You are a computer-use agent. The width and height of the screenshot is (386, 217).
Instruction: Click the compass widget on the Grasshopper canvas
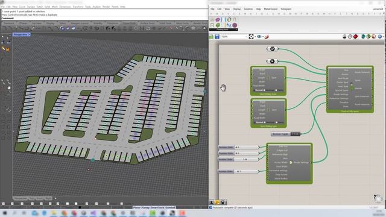[378, 198]
